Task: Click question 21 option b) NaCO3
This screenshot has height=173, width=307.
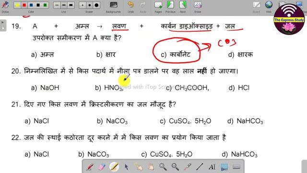Action: coord(112,121)
